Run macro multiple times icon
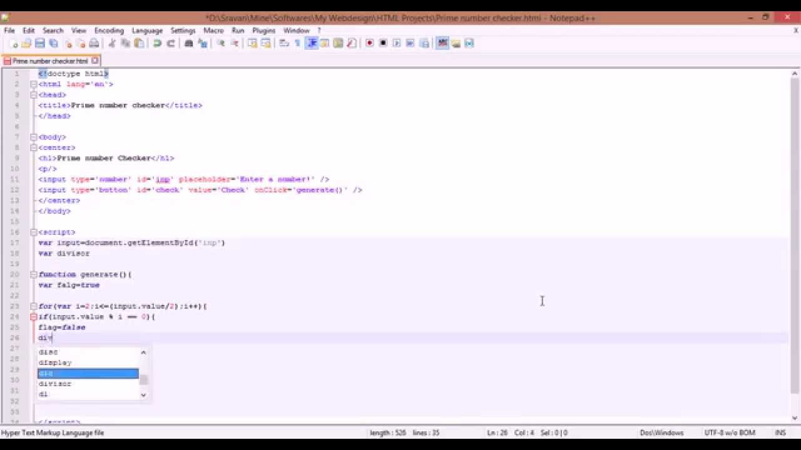The image size is (801, 450). 411,43
